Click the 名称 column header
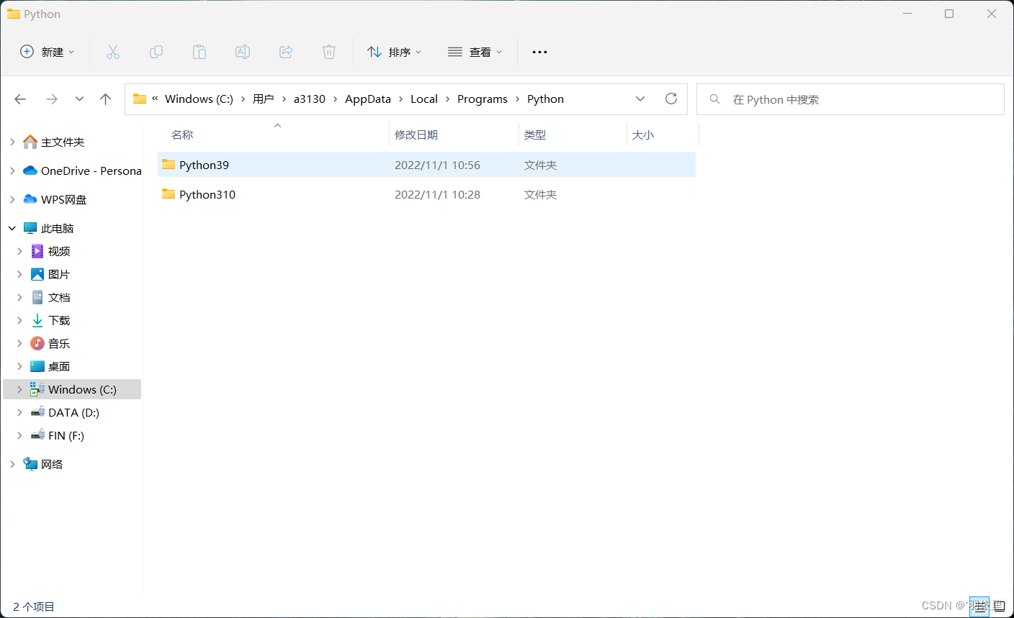Viewport: 1014px width, 618px height. coord(182,135)
